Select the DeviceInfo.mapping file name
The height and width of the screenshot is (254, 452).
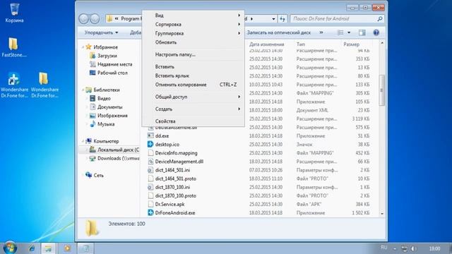[176, 153]
